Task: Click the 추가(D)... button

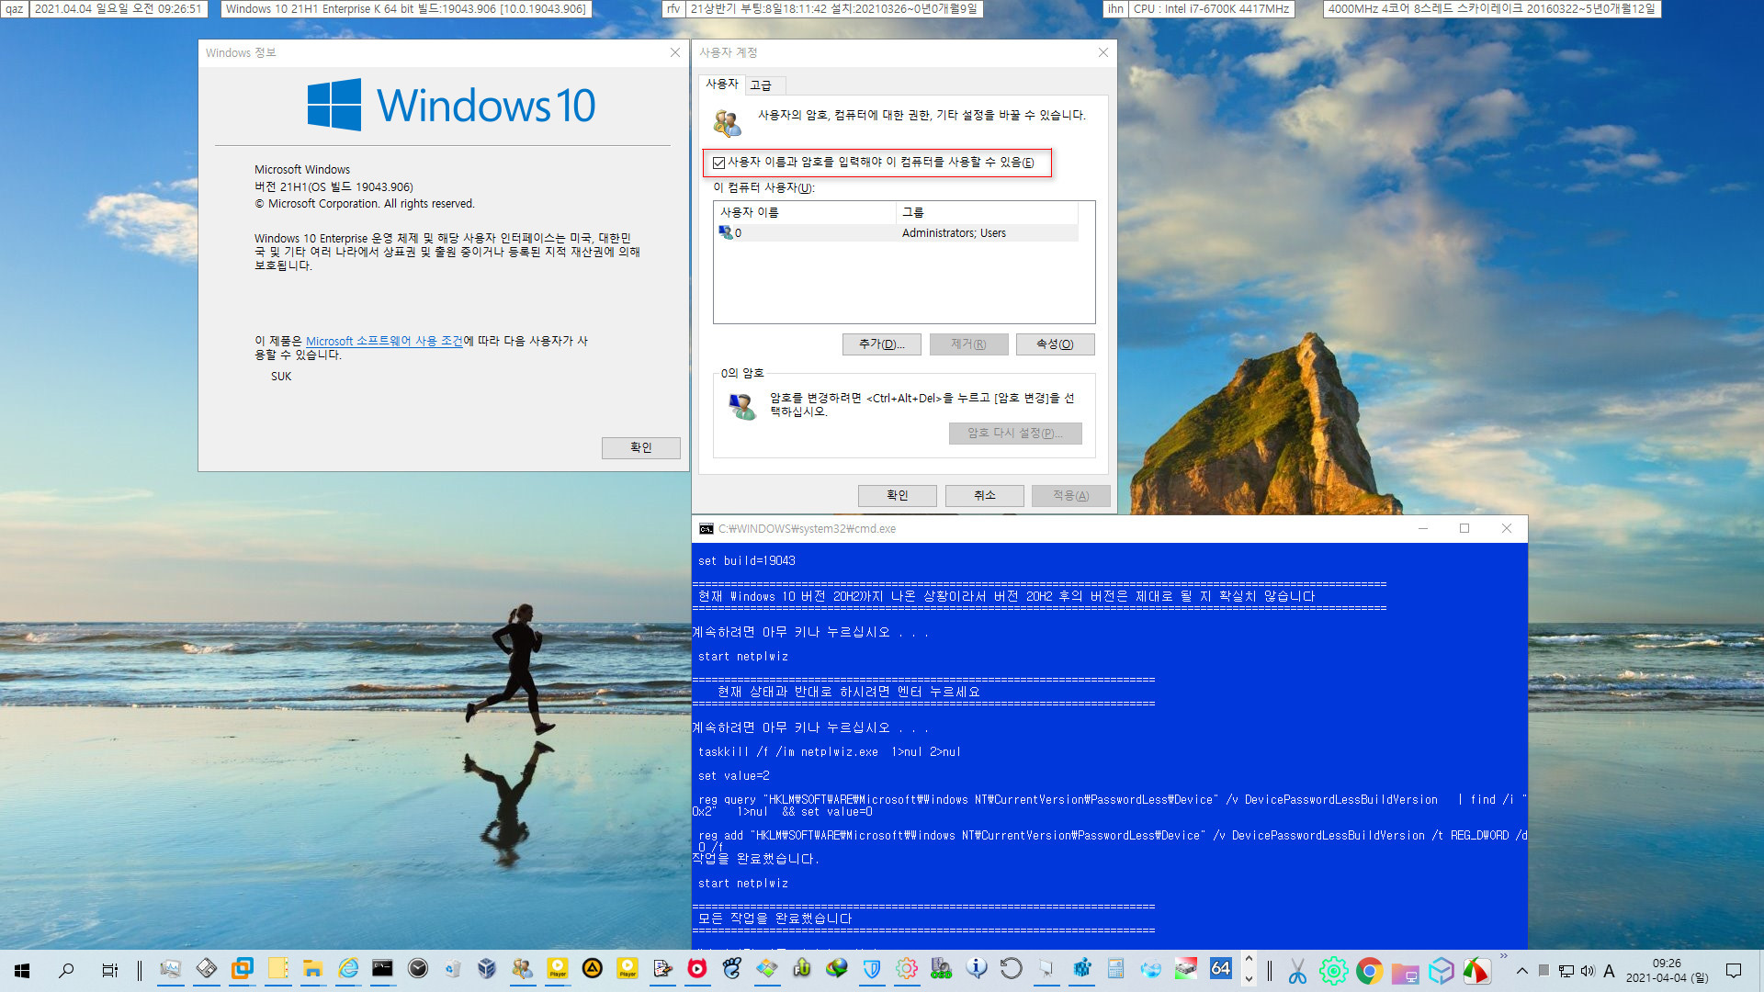Action: tap(882, 344)
